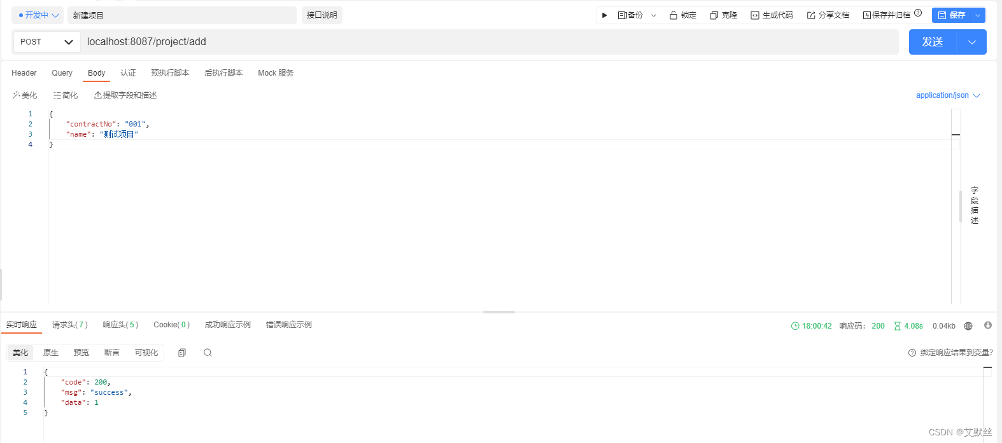Click the "code": 200 line in response
Viewport: 1002px width, 443px height.
click(86, 382)
